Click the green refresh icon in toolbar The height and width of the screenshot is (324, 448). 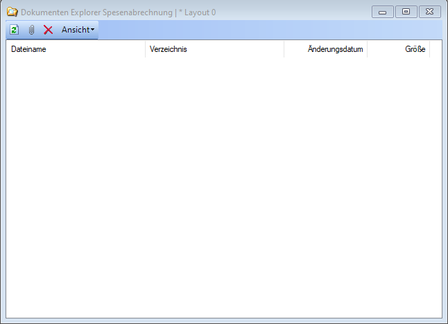pos(14,30)
